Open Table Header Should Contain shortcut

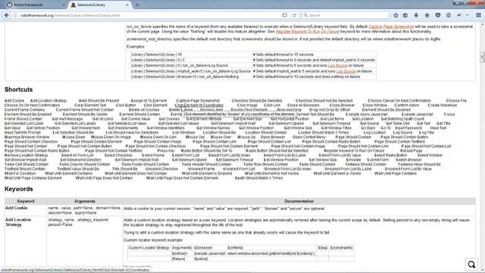(x=206, y=165)
